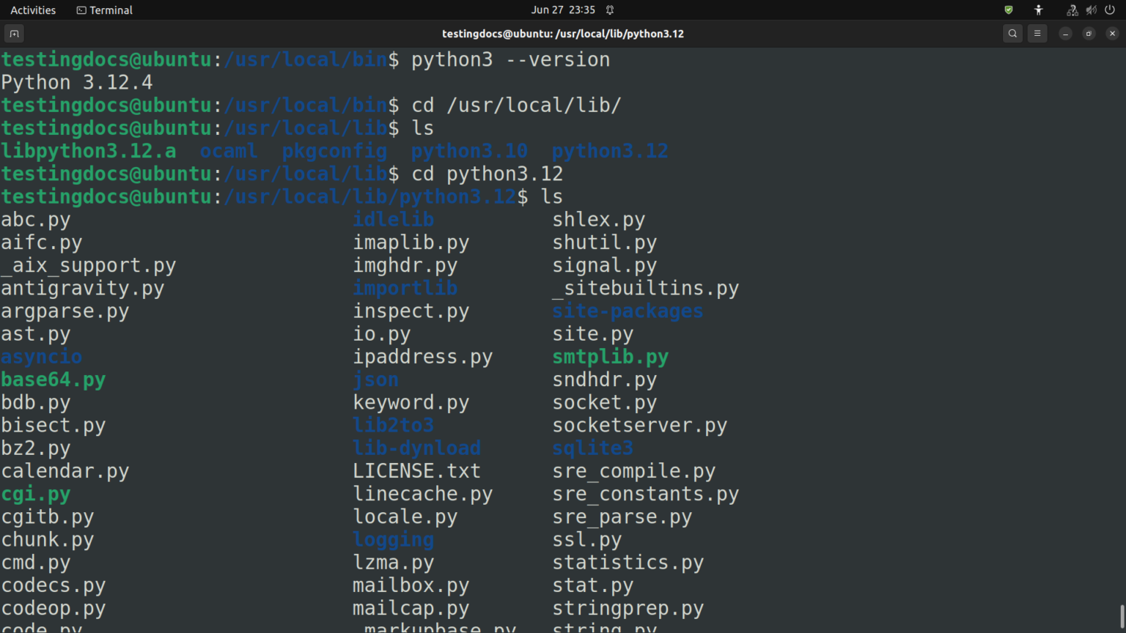The height and width of the screenshot is (633, 1126).
Task: Click the notification bell beside the clock
Action: 609,10
